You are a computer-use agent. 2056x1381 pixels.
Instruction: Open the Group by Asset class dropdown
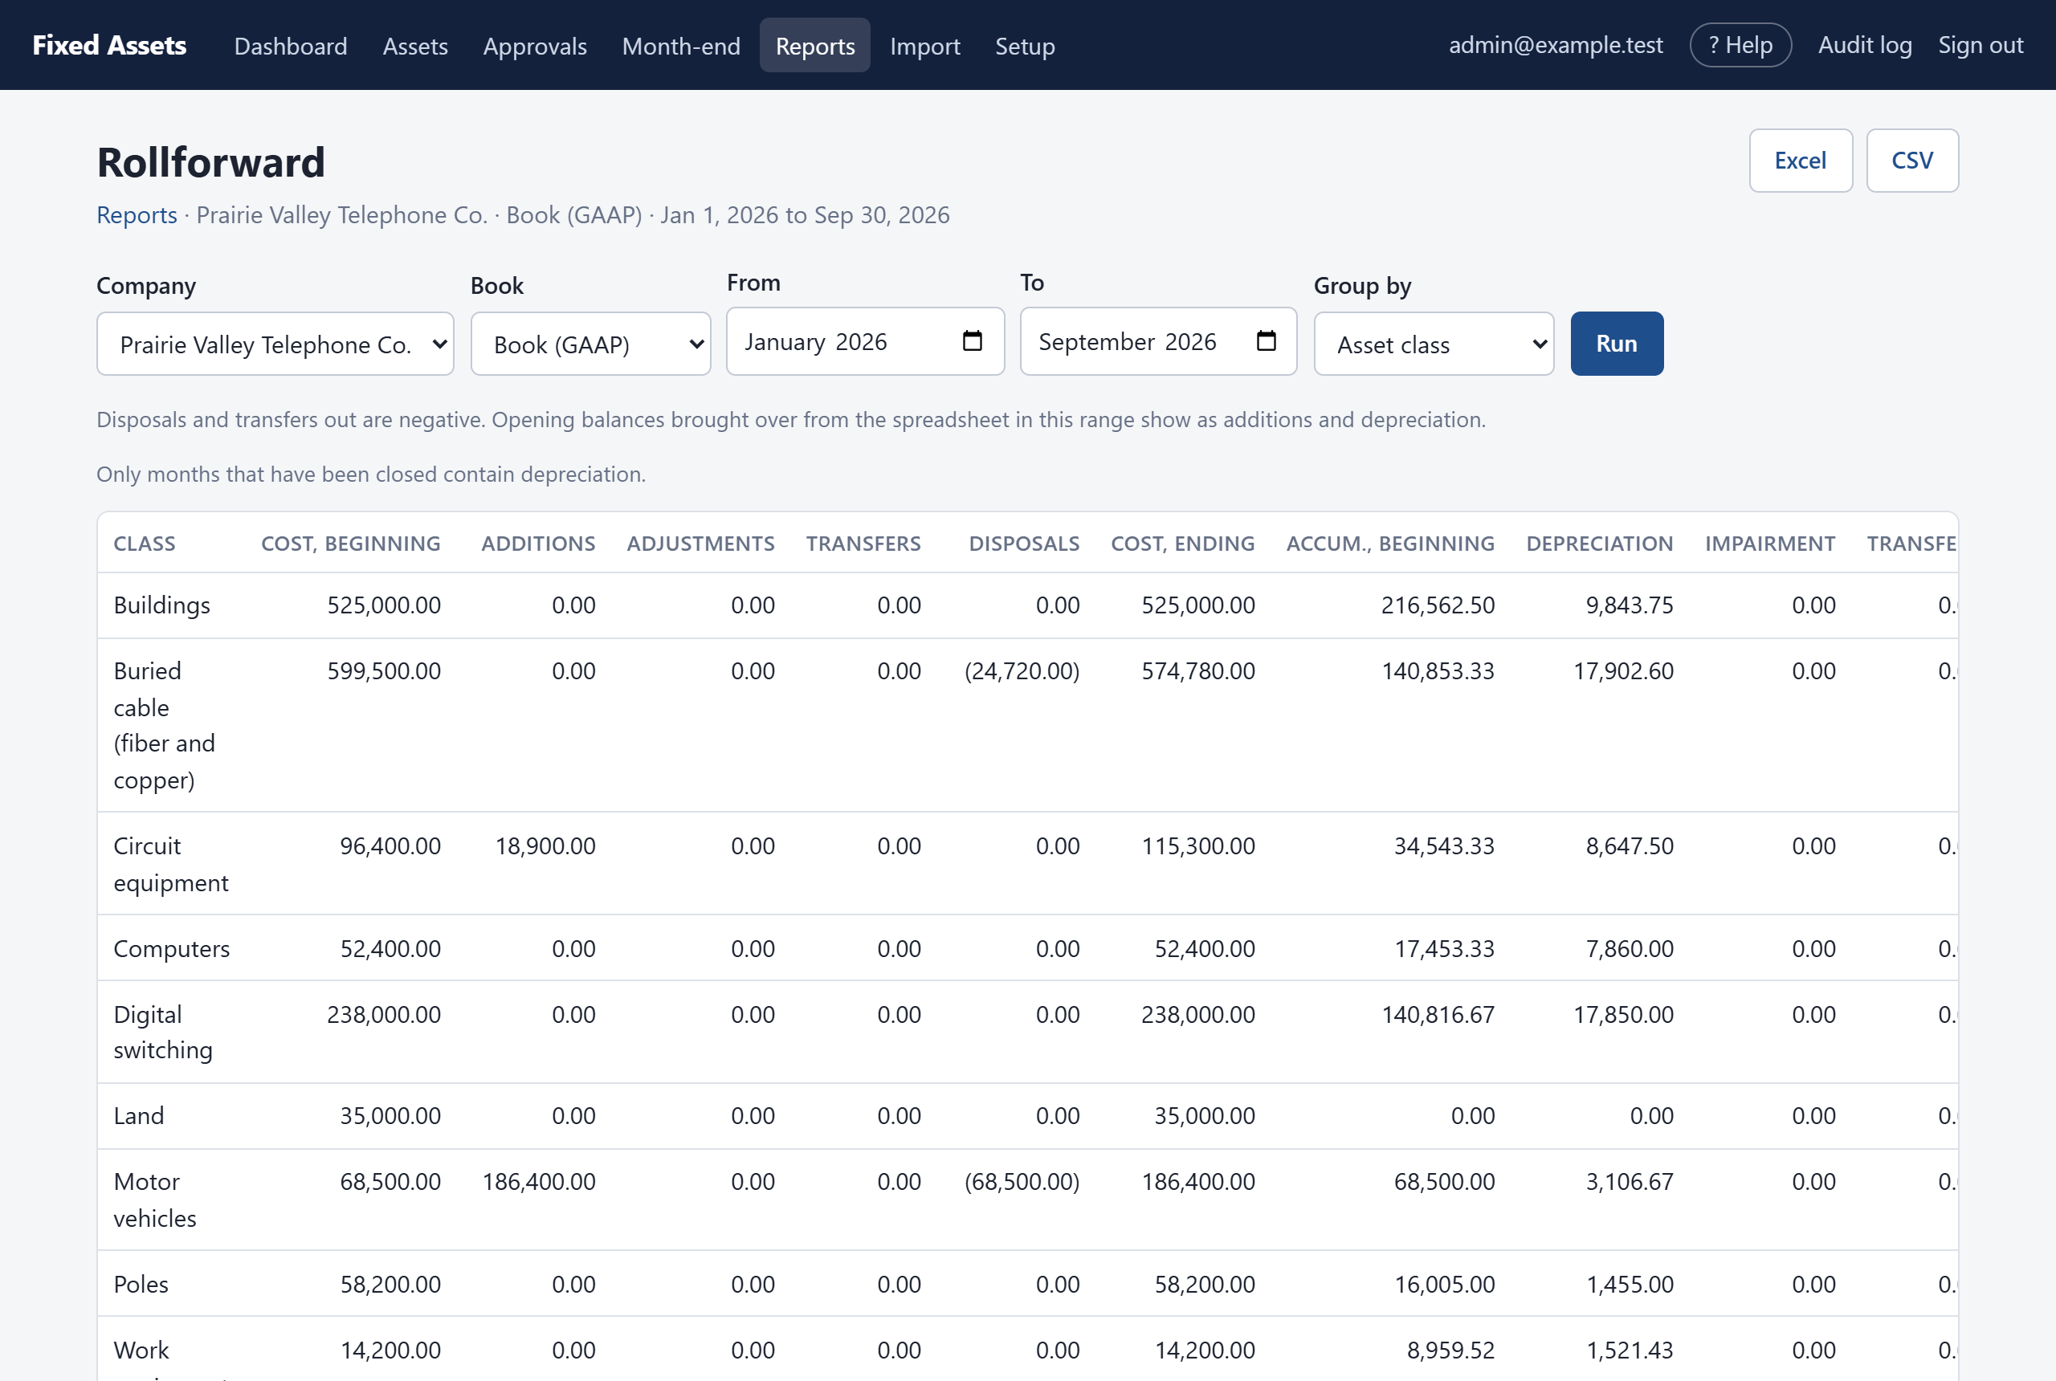tap(1434, 344)
